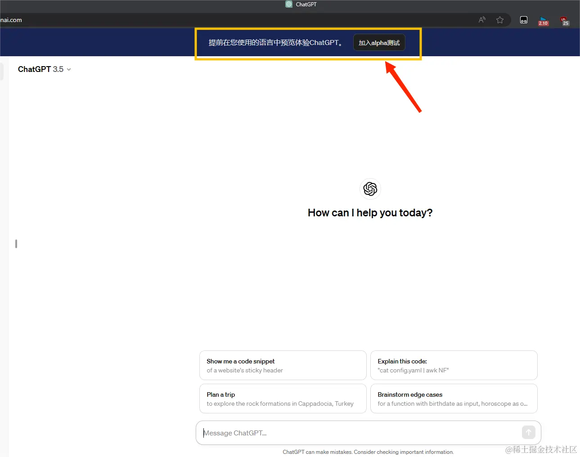Click the 'ChatGPT can make mistakes' disclaimer text
The height and width of the screenshot is (457, 580).
[x=368, y=452]
